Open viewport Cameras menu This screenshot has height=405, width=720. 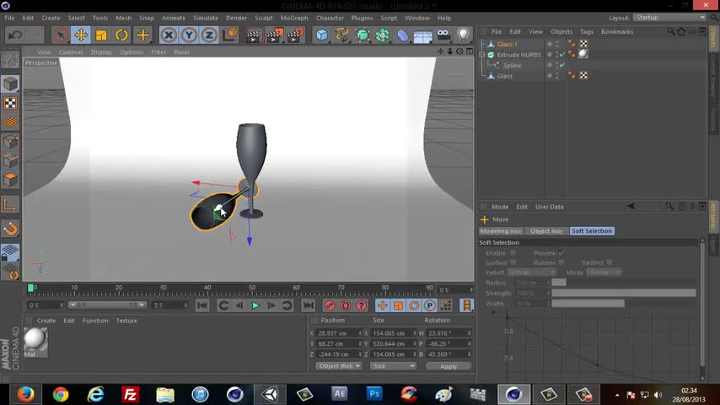tap(71, 52)
